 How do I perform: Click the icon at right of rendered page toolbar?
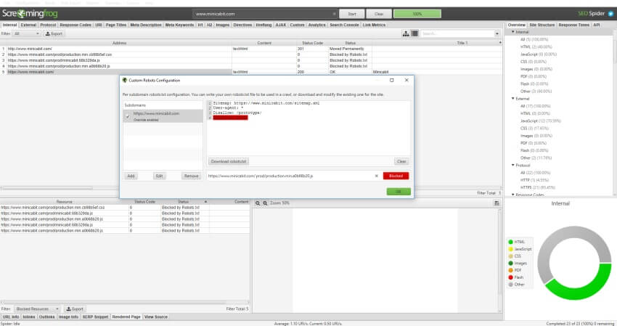[497, 203]
